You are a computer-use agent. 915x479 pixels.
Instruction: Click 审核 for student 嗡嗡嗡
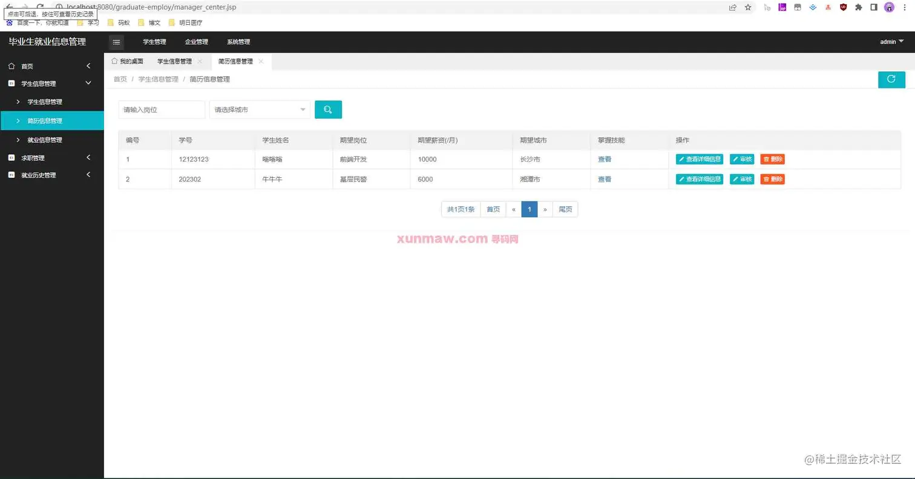742,159
